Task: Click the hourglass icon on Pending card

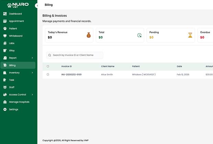Action: click(x=190, y=35)
